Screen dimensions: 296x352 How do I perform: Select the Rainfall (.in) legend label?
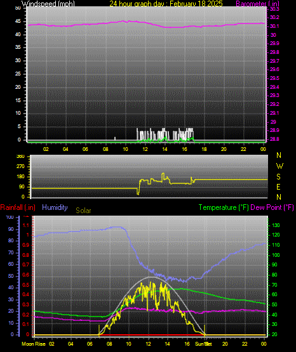pos(18,207)
